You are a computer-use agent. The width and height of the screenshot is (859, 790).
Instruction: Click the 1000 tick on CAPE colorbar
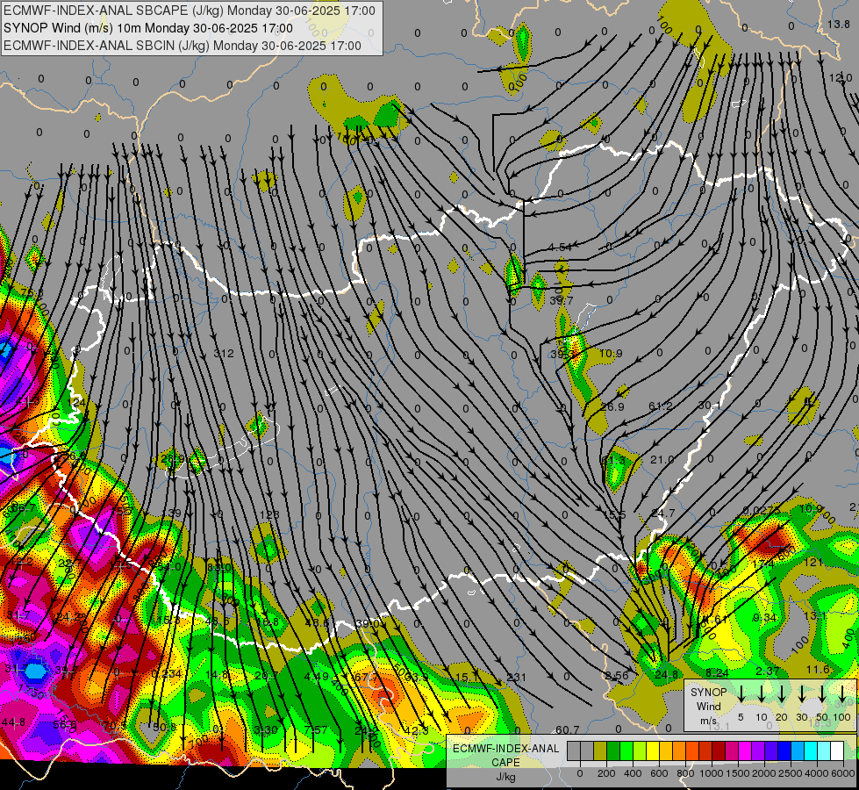click(712, 773)
